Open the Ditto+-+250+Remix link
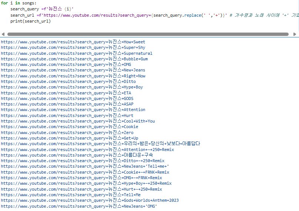Viewport: 299px width, 211px height. click(x=83, y=161)
